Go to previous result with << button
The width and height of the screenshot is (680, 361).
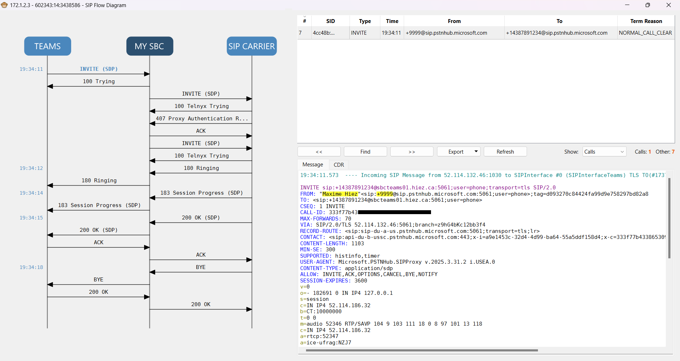coord(319,151)
